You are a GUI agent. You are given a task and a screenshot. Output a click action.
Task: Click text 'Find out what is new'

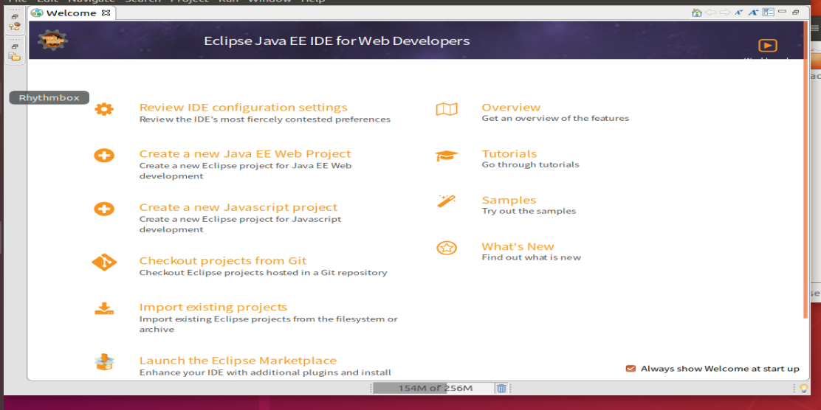coord(532,257)
